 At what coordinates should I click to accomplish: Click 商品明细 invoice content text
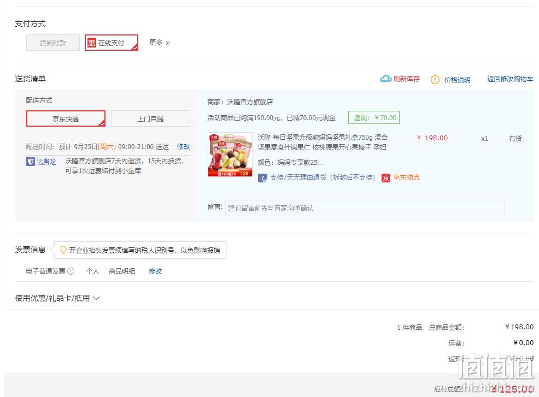tap(122, 271)
